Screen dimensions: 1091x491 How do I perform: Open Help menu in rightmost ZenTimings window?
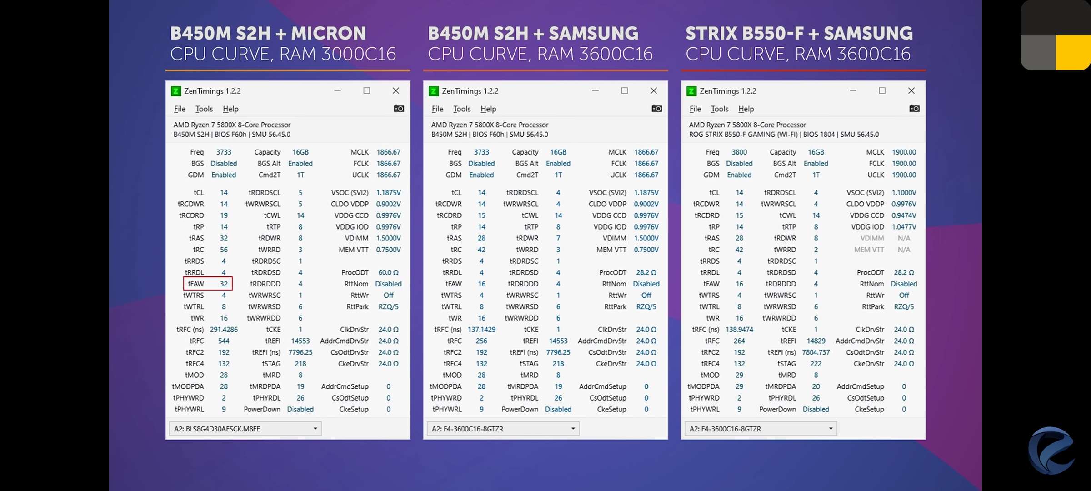pyautogui.click(x=746, y=109)
